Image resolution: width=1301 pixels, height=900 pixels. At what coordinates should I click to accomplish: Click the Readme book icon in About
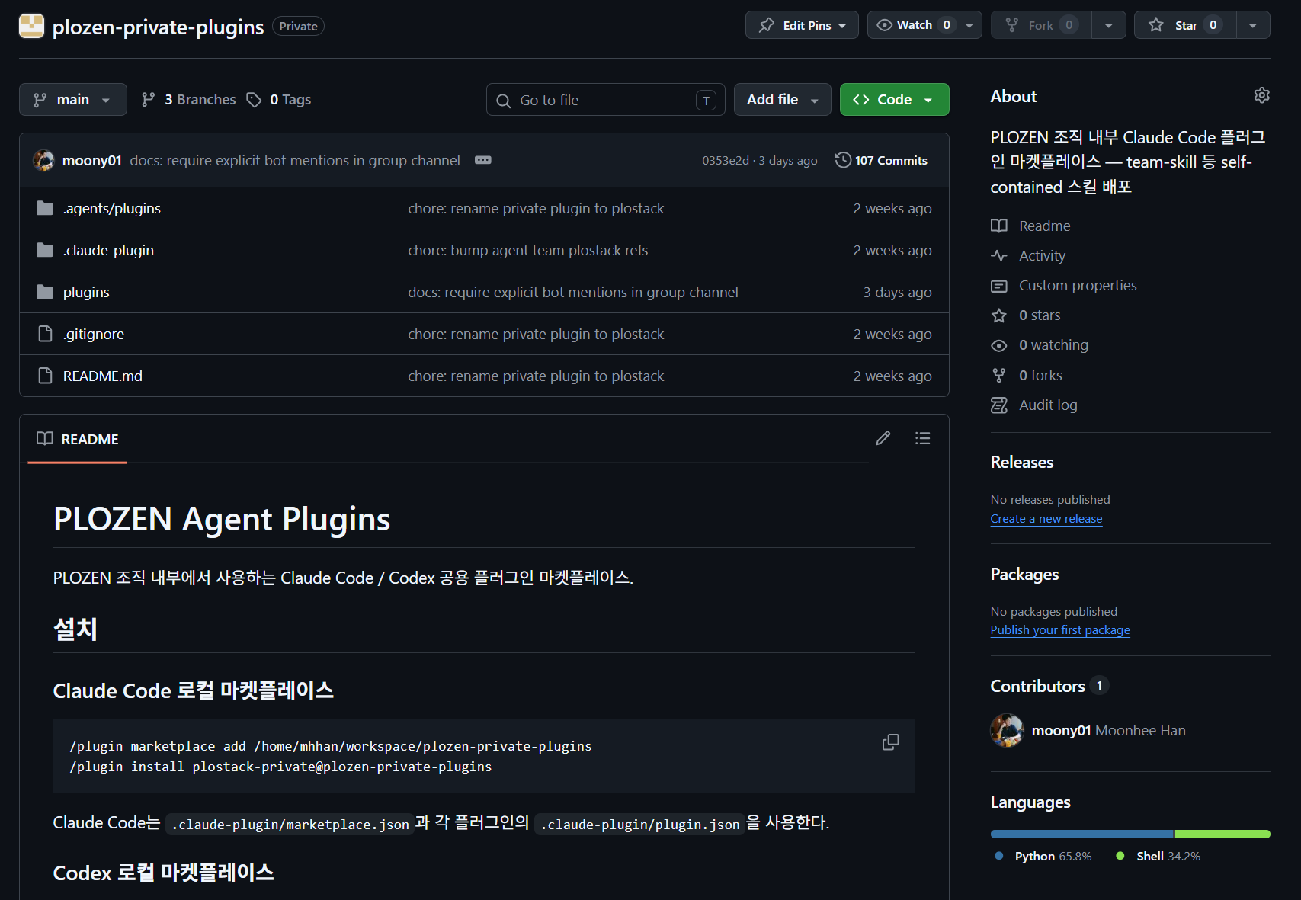click(x=998, y=226)
